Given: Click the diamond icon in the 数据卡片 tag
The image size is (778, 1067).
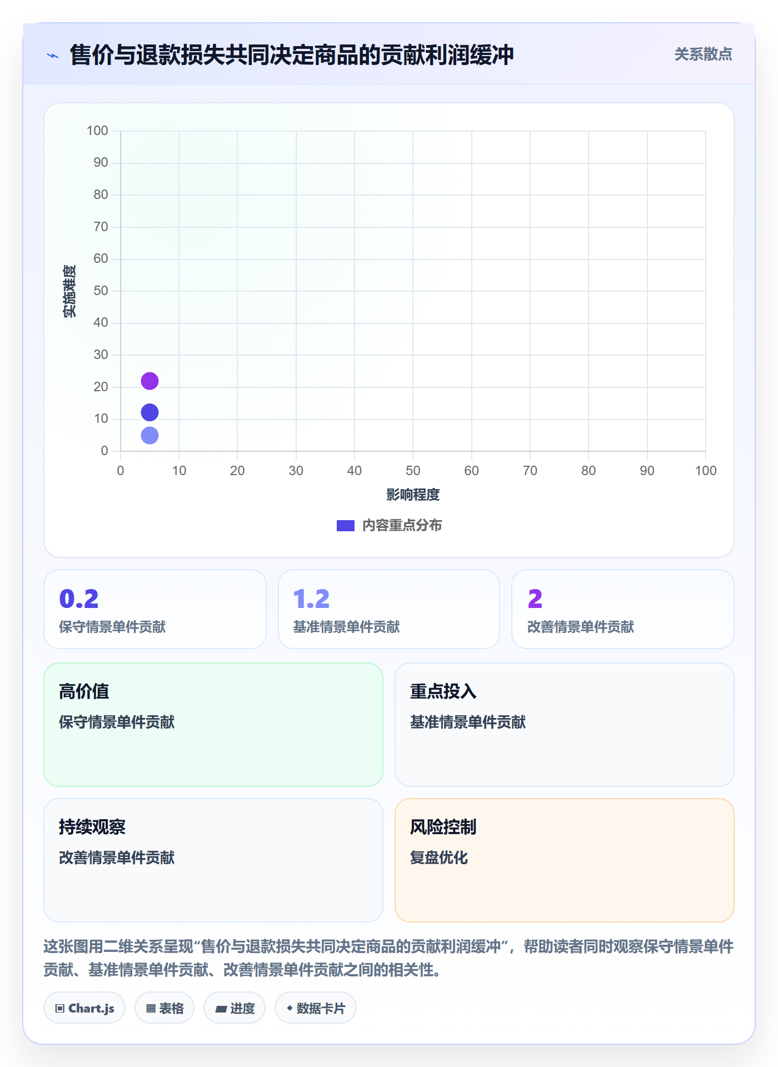Looking at the screenshot, I should click(x=290, y=1008).
